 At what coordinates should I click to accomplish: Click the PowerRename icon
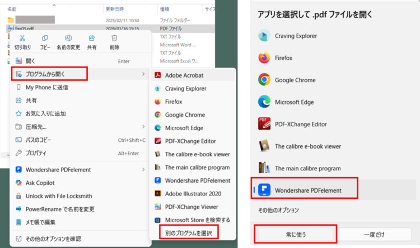pyautogui.click(x=18, y=209)
